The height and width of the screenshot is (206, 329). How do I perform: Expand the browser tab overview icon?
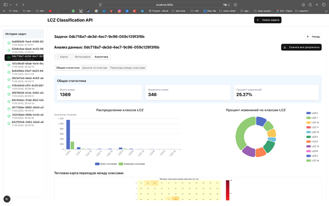323,5
